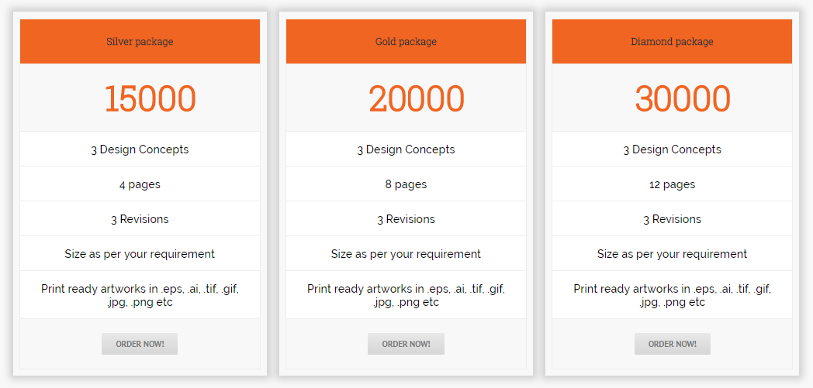Click Order Now under Silver package

(140, 344)
